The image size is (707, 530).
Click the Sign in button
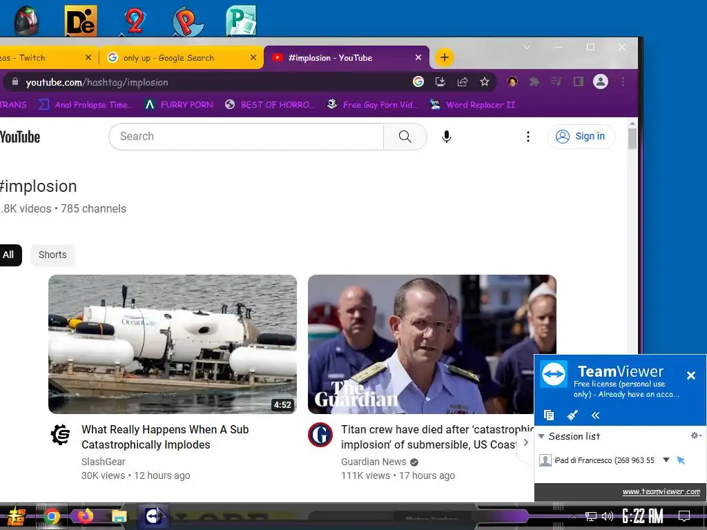point(581,136)
